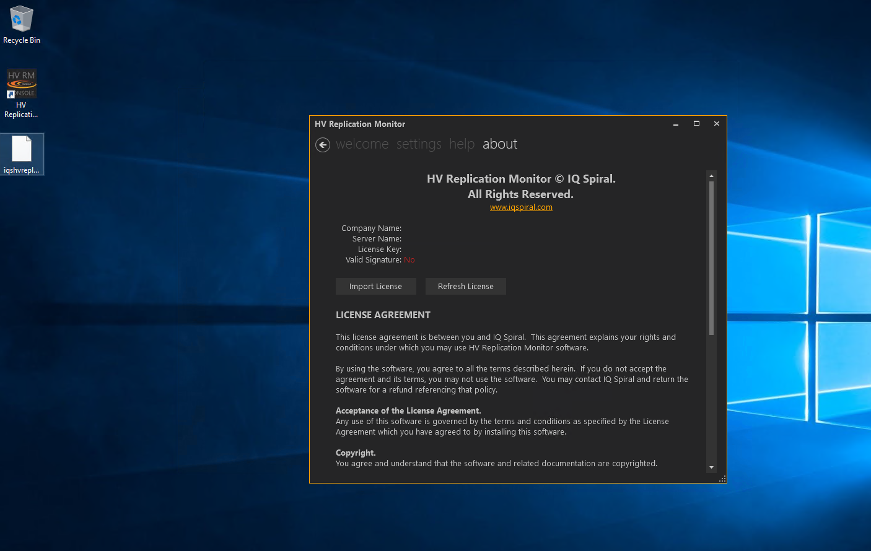The width and height of the screenshot is (871, 551).
Task: Click the HV Replication Monitor title bar text
Action: point(360,124)
